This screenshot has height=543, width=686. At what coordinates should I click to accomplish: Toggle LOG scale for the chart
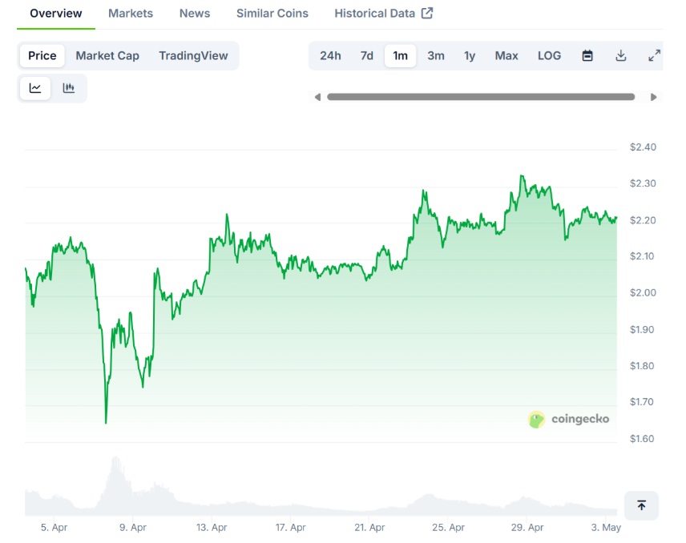click(x=549, y=56)
